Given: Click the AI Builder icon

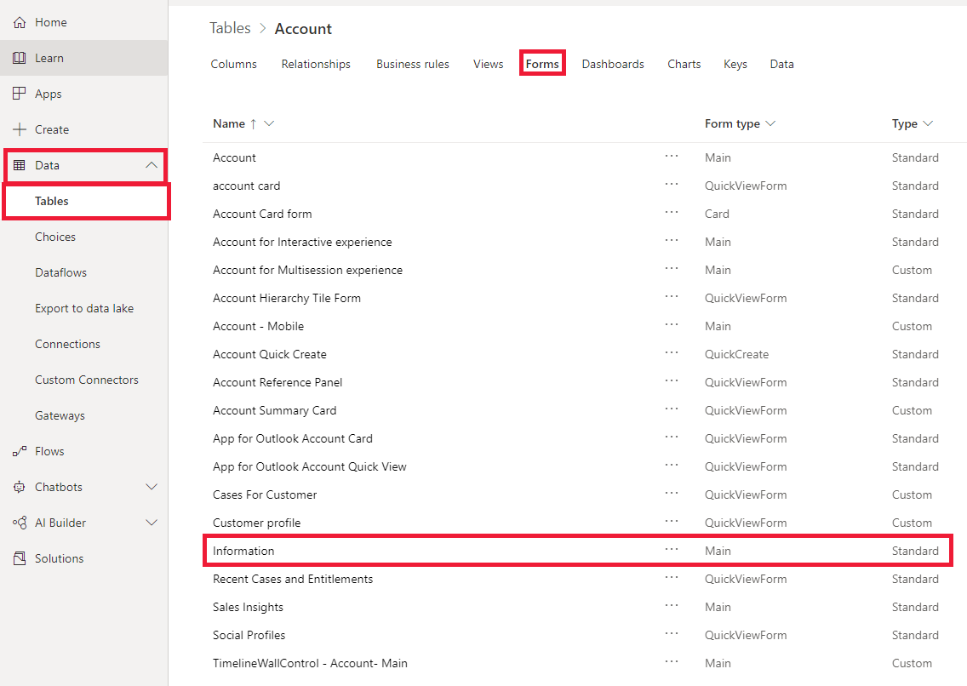Looking at the screenshot, I should coord(19,523).
